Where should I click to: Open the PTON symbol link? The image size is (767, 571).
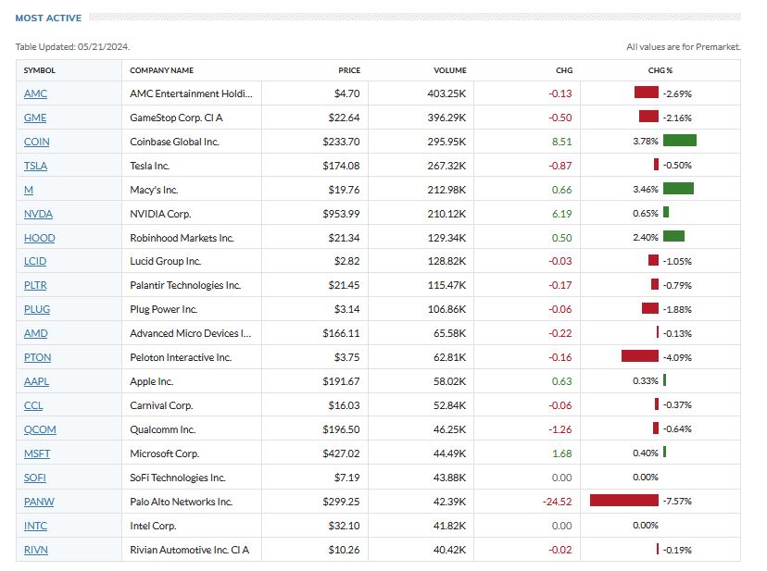pyautogui.click(x=37, y=357)
